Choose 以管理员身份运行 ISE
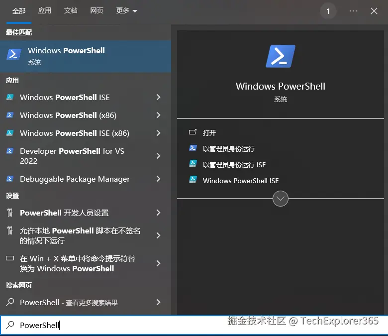Viewport: 388px width, 336px height. [234, 164]
